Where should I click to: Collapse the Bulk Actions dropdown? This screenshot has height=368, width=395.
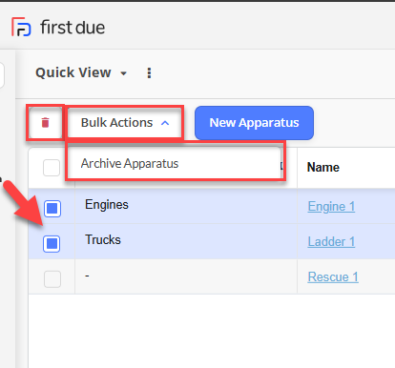tap(125, 123)
